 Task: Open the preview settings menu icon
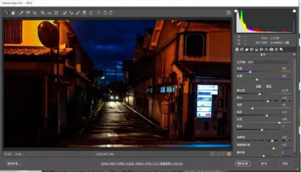coord(229,154)
